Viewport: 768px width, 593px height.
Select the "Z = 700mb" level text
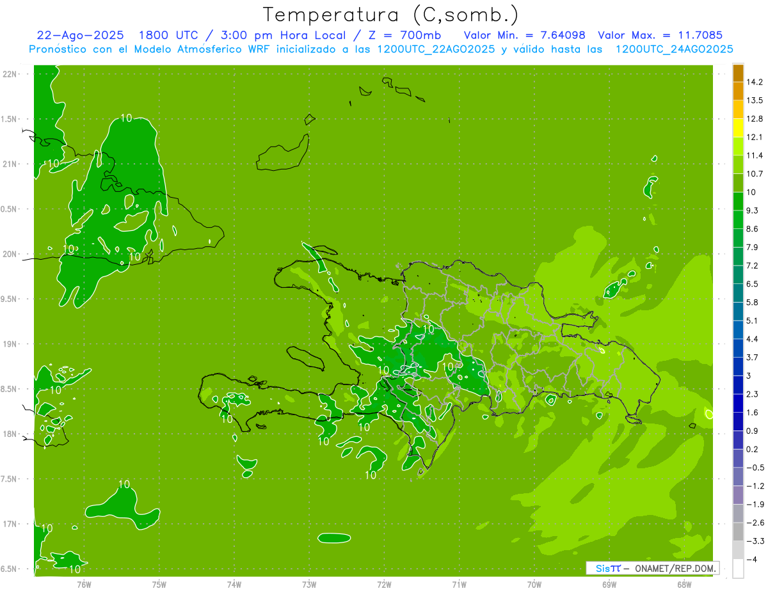click(404, 35)
